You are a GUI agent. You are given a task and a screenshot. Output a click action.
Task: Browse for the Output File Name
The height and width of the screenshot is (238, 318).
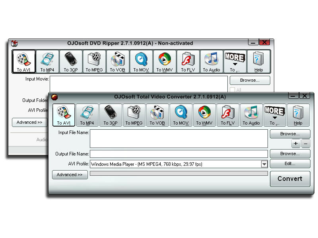290,154
